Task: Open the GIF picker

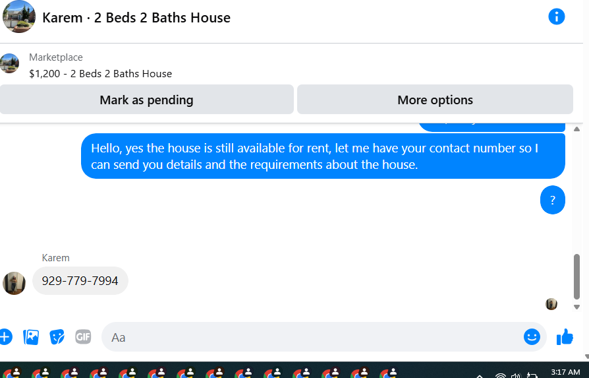Action: [x=83, y=336]
